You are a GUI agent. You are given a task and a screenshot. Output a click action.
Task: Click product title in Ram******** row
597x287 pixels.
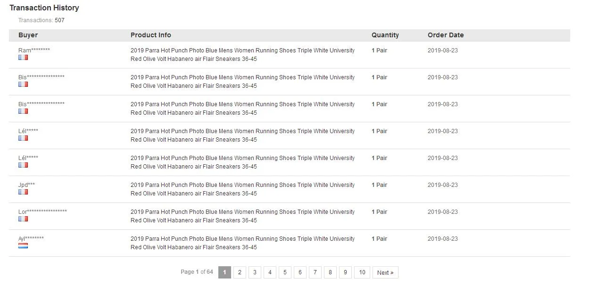(242, 55)
